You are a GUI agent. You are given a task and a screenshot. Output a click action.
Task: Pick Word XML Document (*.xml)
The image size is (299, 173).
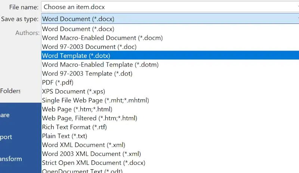[x=83, y=145]
